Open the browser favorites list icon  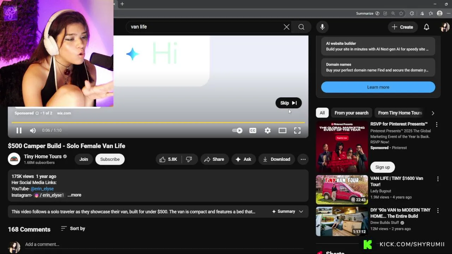coord(431,13)
